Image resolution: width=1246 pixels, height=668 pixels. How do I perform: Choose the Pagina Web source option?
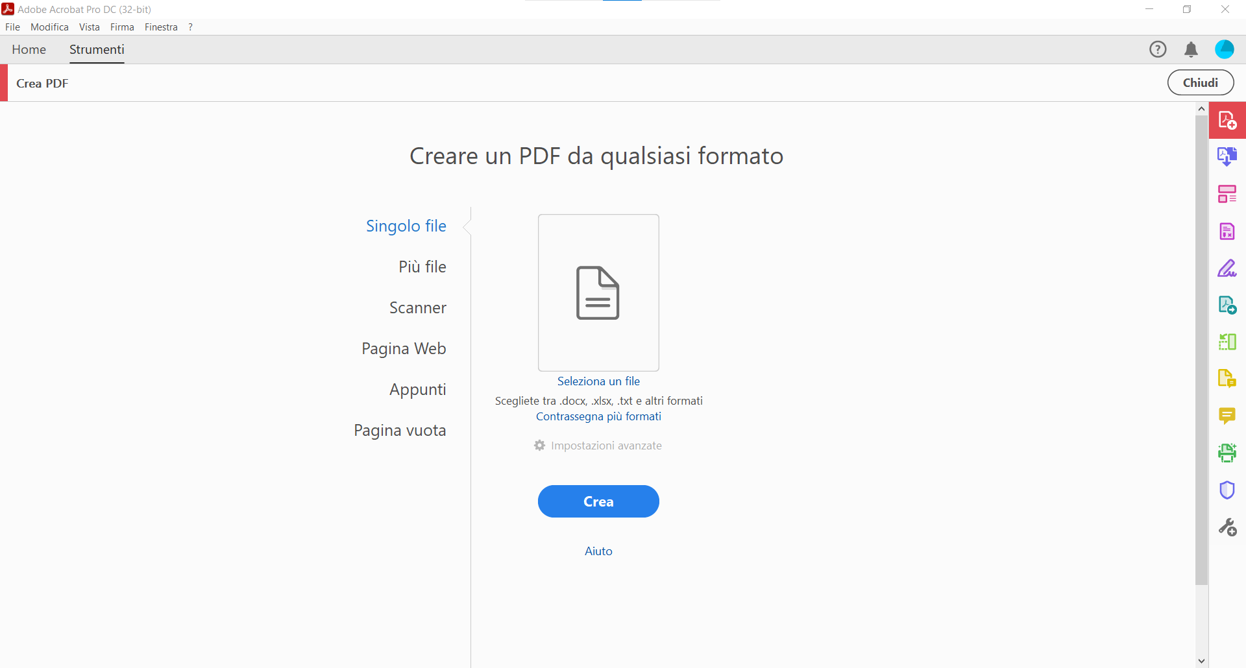click(x=404, y=349)
